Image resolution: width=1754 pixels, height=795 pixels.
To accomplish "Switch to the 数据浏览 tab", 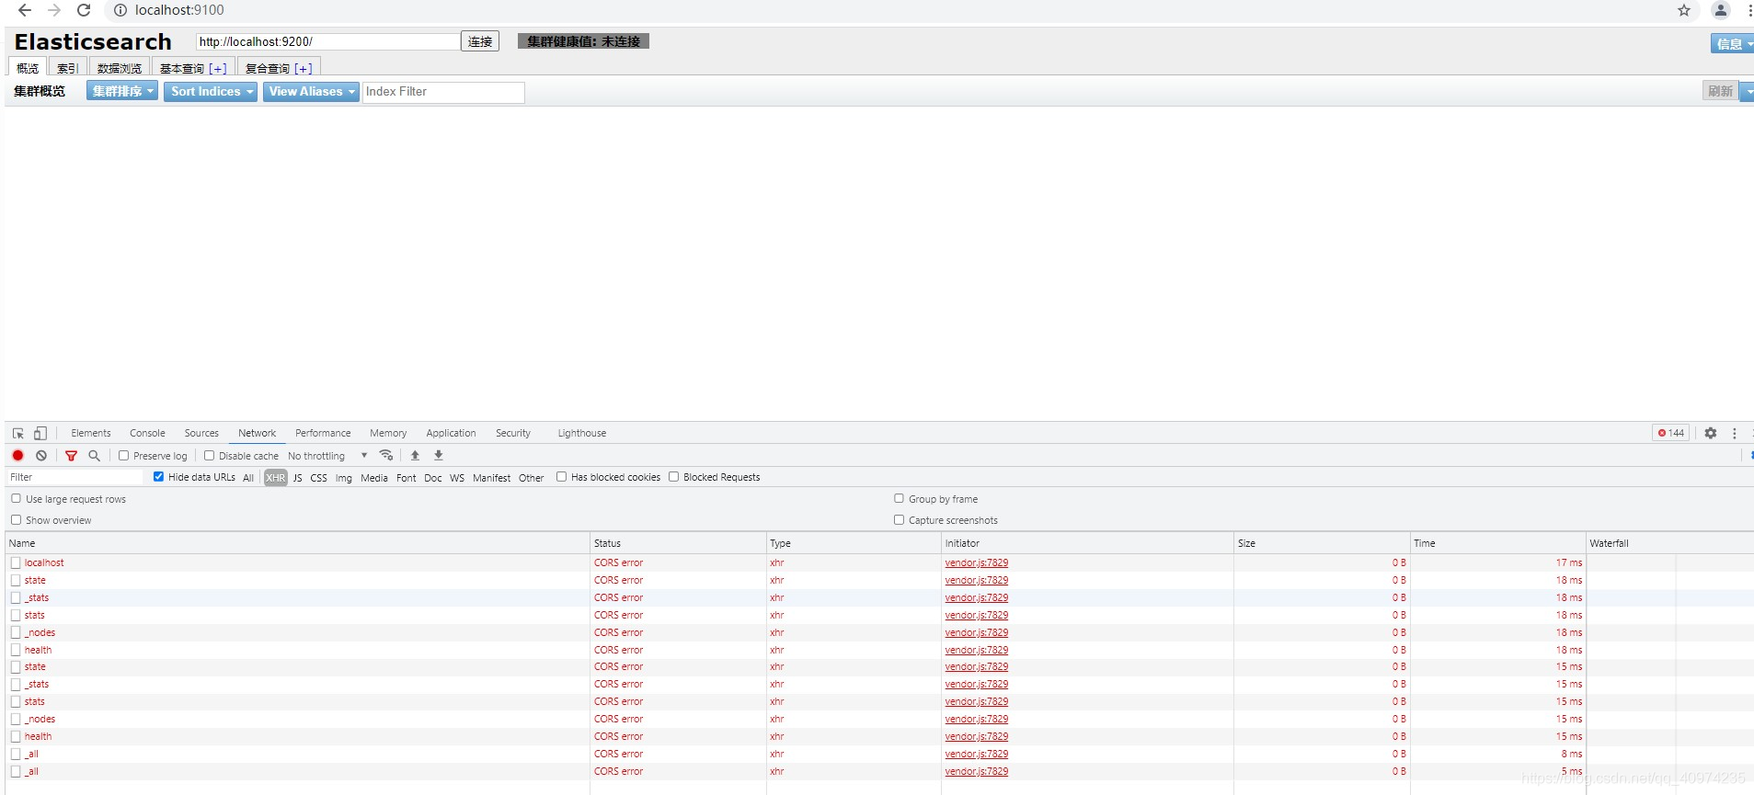I will click(x=120, y=68).
